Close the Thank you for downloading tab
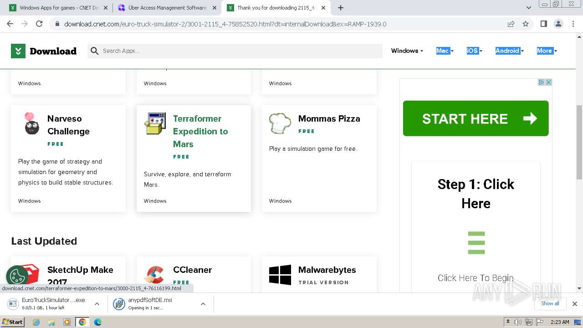This screenshot has width=583, height=328. click(x=323, y=8)
